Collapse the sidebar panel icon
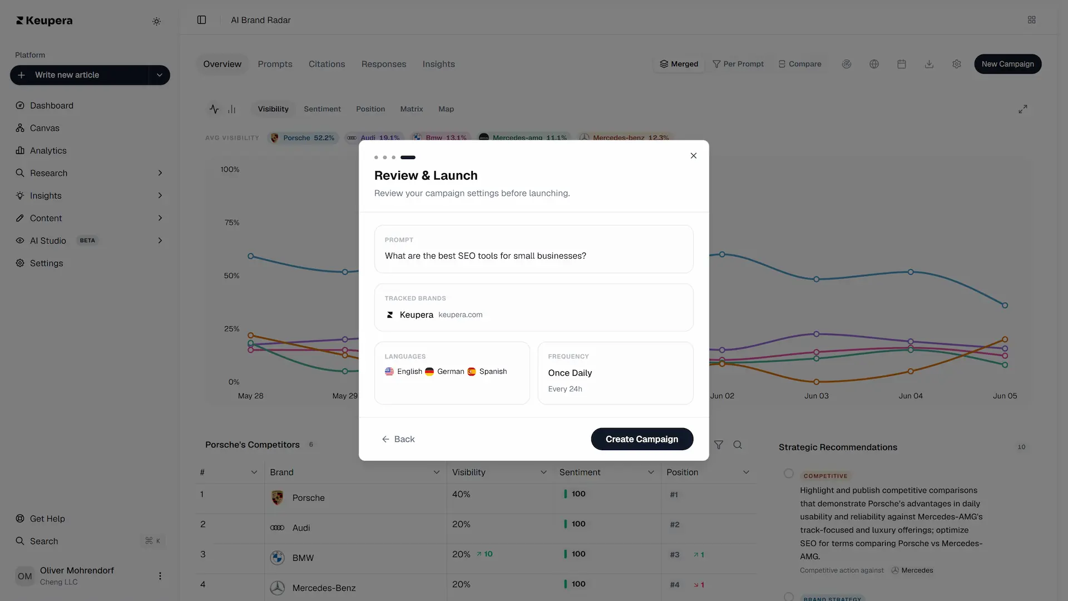The height and width of the screenshot is (601, 1068). (x=201, y=20)
